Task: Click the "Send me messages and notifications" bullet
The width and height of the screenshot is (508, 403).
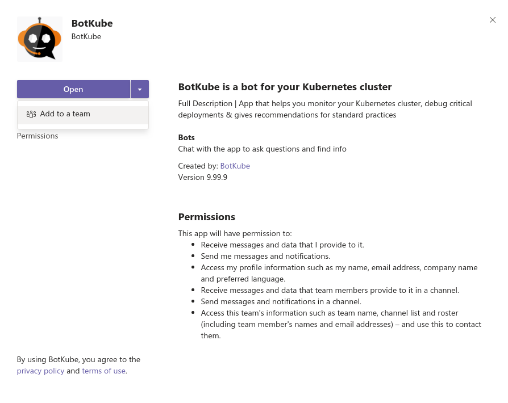Action: [265, 255]
